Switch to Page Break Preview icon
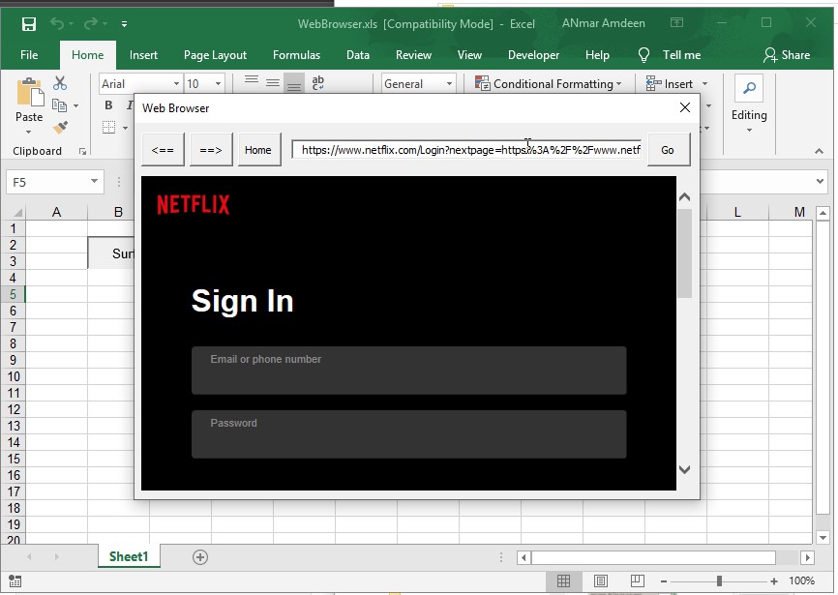 pyautogui.click(x=637, y=580)
